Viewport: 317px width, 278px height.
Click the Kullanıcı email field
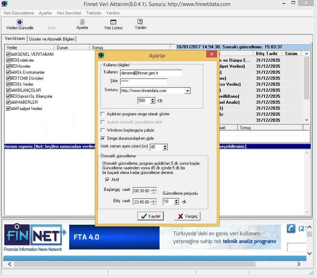point(151,73)
